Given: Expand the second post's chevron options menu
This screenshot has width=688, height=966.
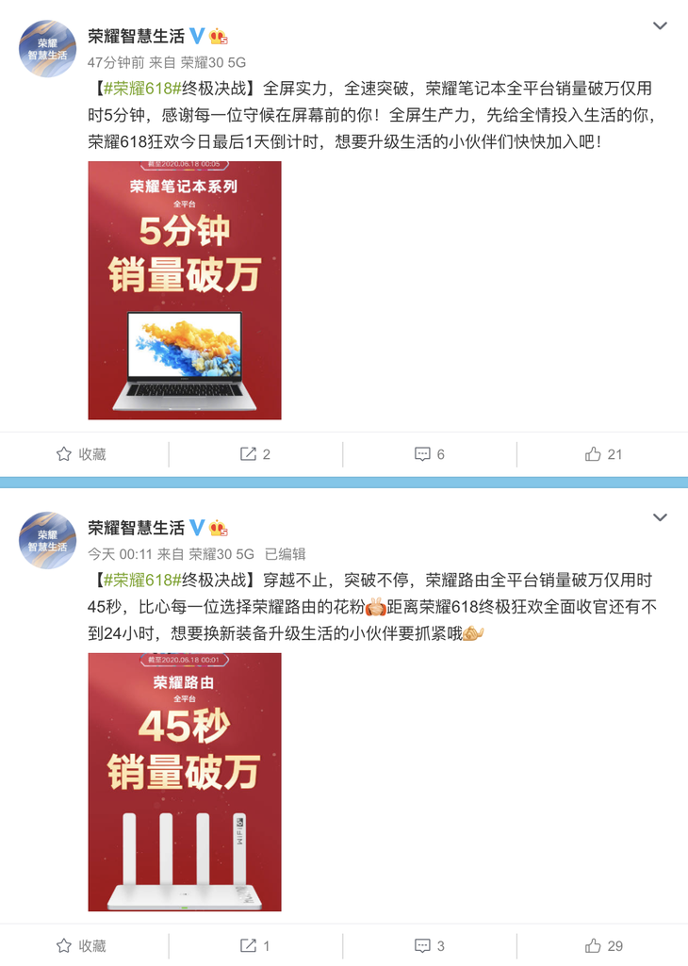Looking at the screenshot, I should (660, 517).
